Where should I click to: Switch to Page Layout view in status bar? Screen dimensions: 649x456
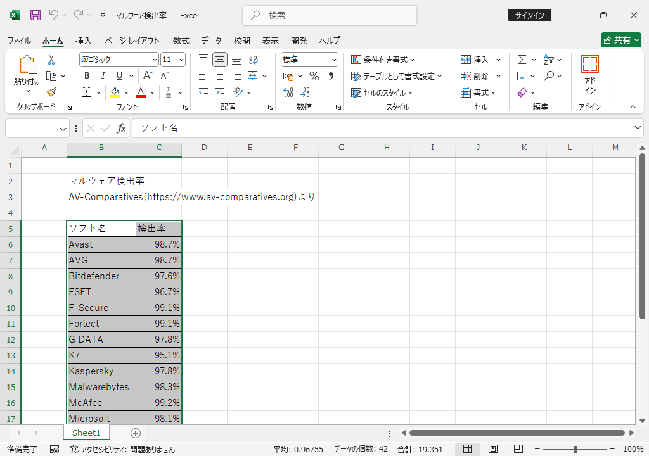point(493,449)
